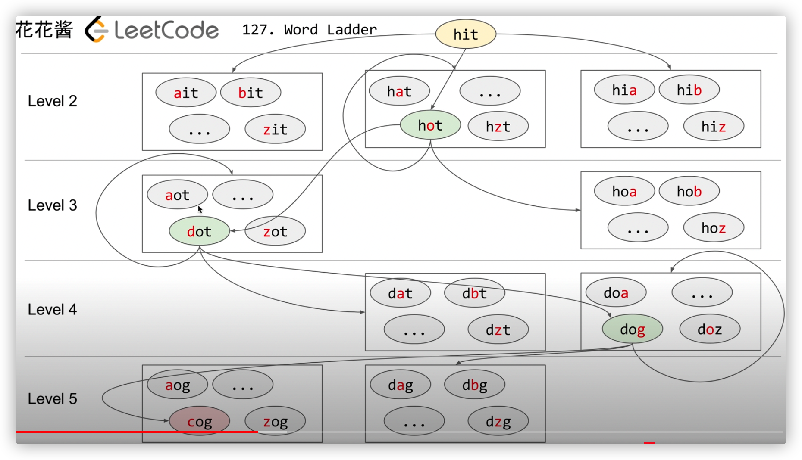Click the 'Level 2' label

tap(52, 101)
